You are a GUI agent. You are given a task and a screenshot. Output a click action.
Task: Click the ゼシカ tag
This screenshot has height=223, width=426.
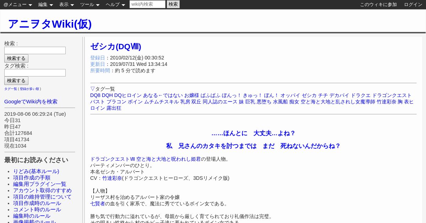(x=309, y=95)
